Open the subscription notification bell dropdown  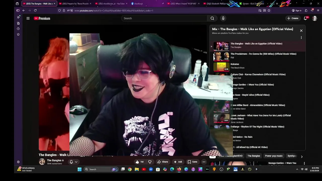pos(73,162)
